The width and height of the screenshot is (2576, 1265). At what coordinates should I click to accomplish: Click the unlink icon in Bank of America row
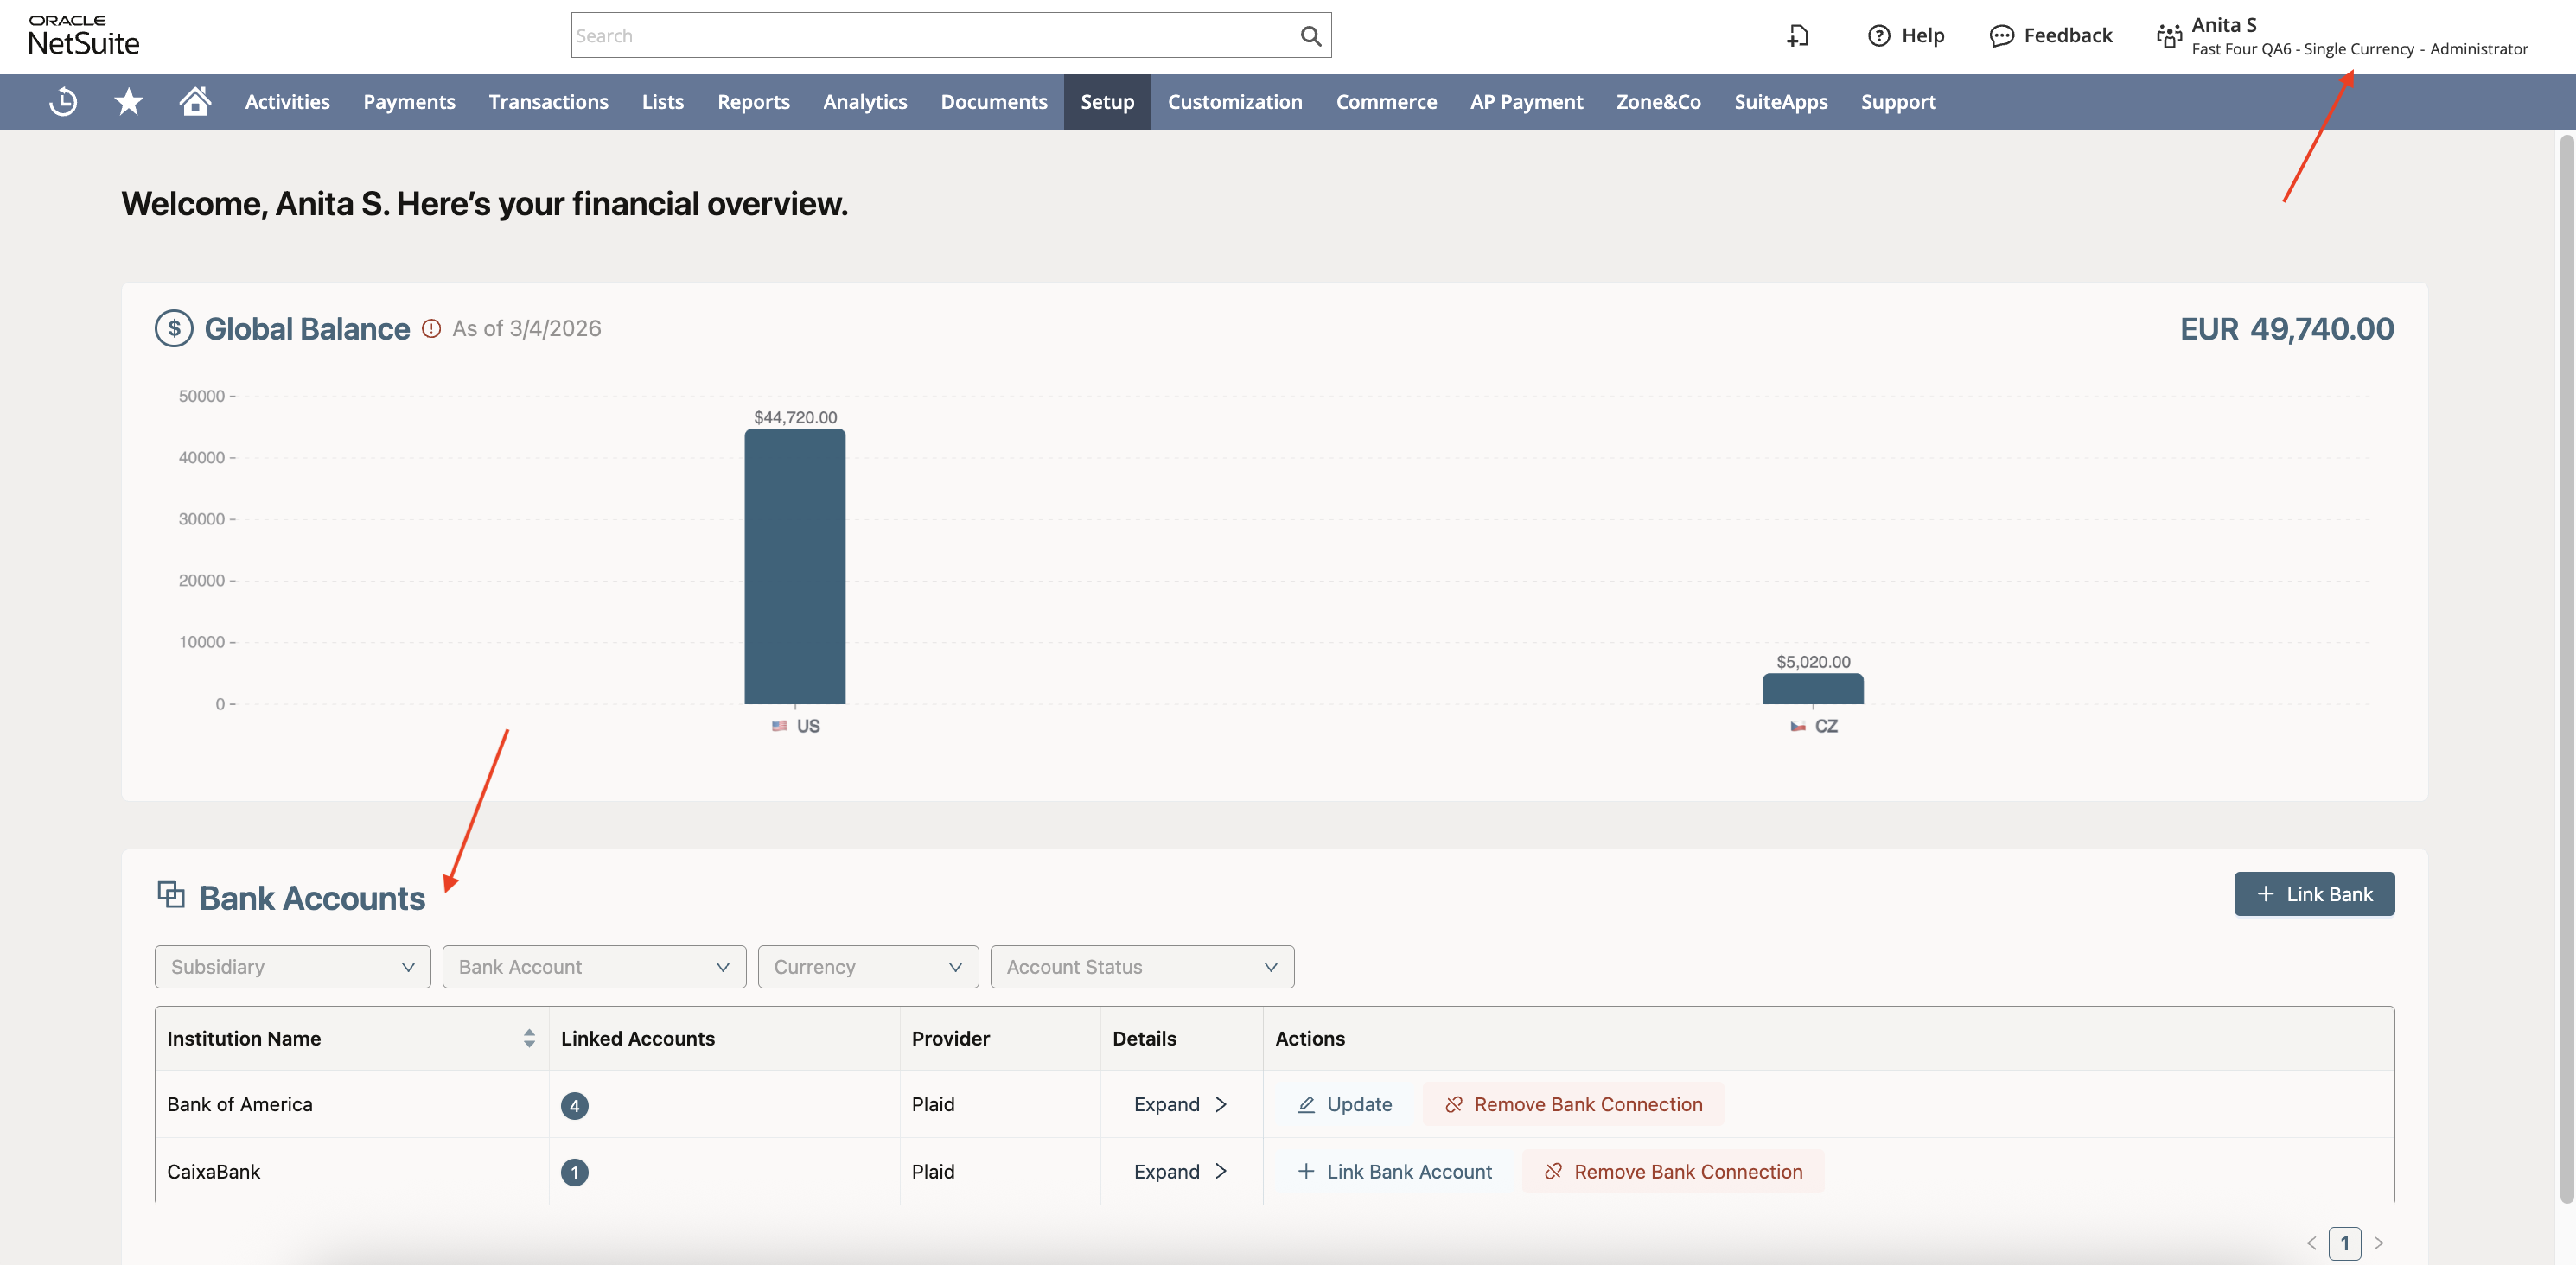point(1454,1104)
